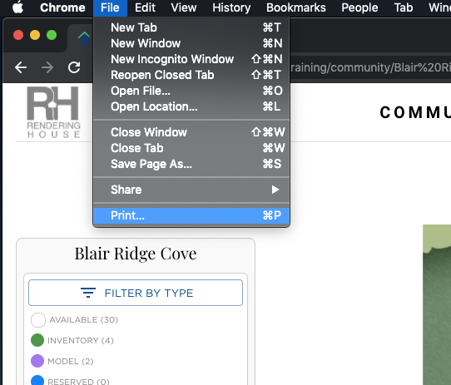Open the Apple menu
Image resolution: width=451 pixels, height=385 pixels.
click(17, 7)
